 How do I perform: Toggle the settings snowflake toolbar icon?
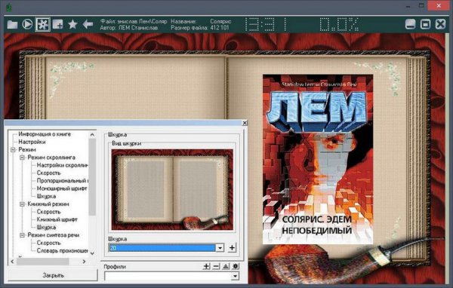[x=42, y=24]
